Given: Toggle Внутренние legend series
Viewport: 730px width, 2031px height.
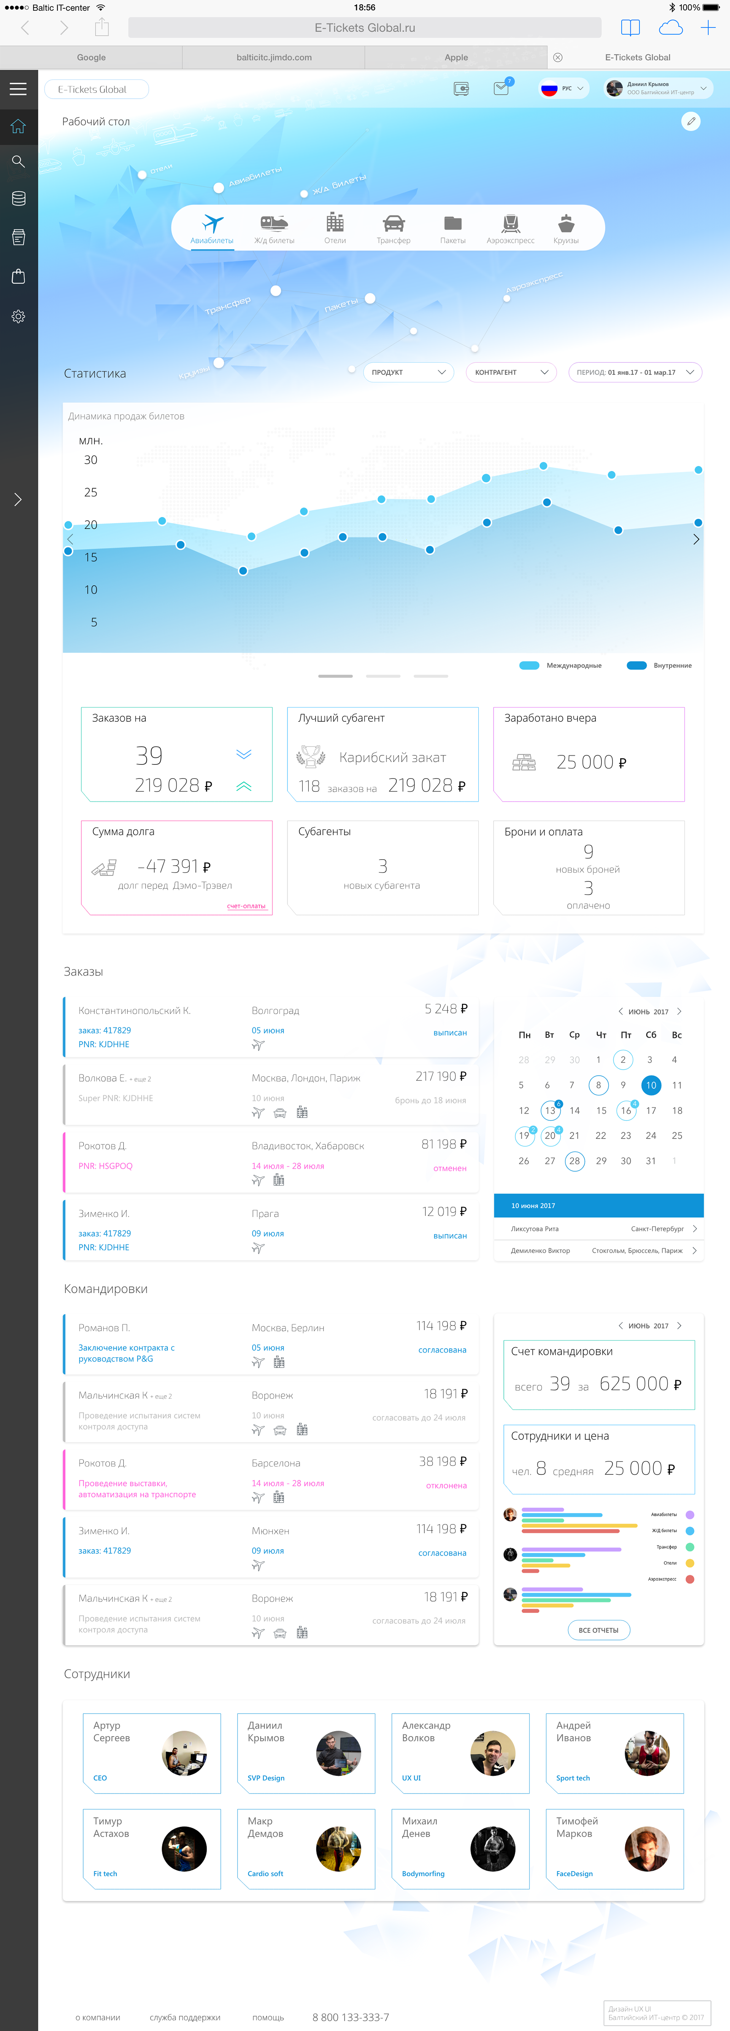Looking at the screenshot, I should [x=659, y=665].
